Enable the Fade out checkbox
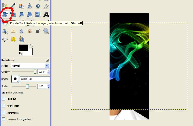This screenshot has height=126, width=193. [x=3, y=99]
